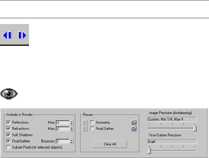Disable Soft Shadows checkbox
The height and width of the screenshot is (158, 209).
pyautogui.click(x=8, y=135)
